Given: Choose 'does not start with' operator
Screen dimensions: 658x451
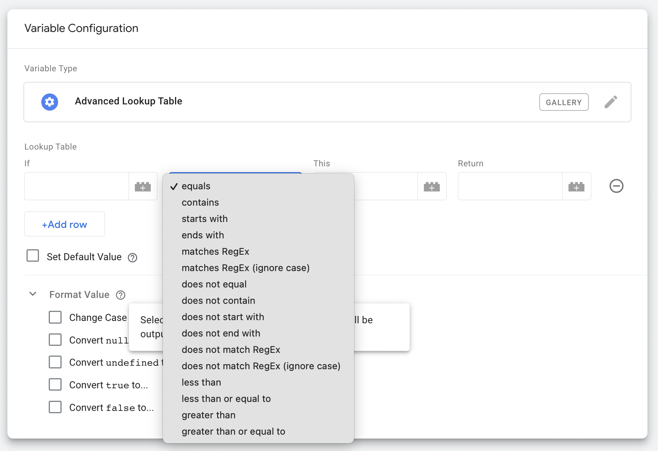Looking at the screenshot, I should point(258,317).
